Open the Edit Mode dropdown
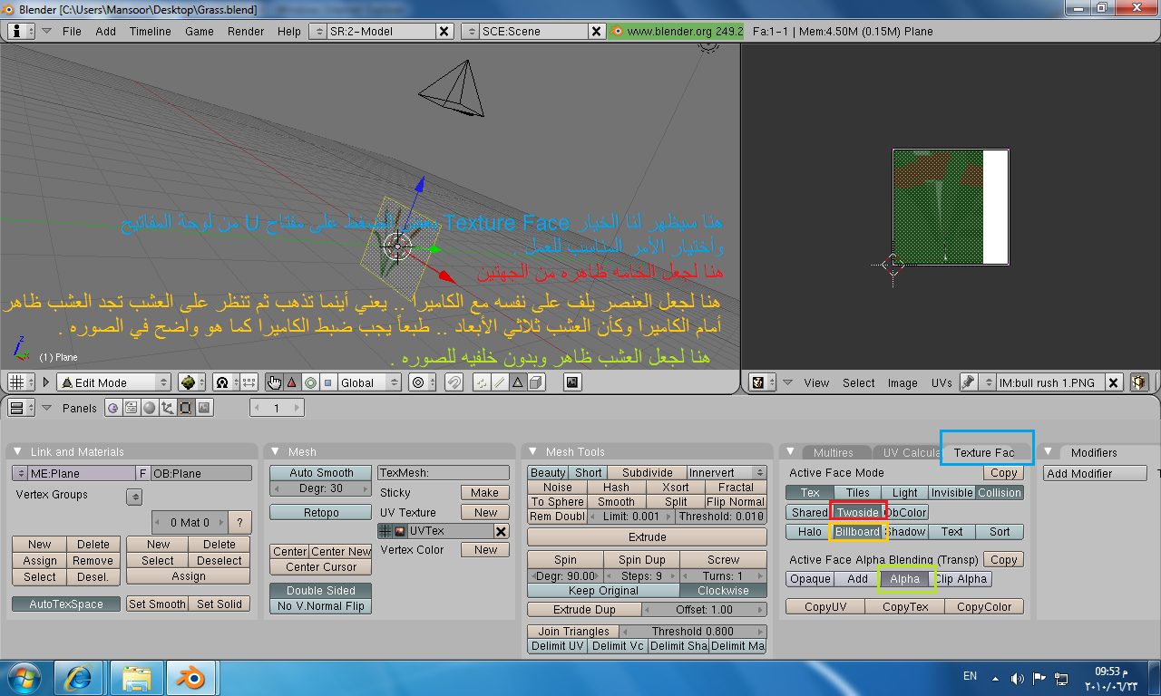The image size is (1161, 696). click(113, 382)
